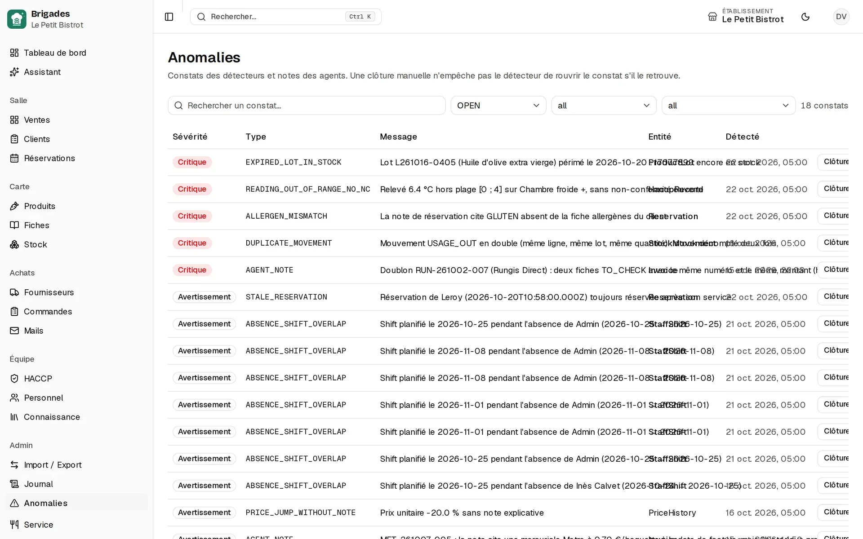Screen dimensions: 863x539
Task: Click the Journal sidebar icon
Action: (x=14, y=484)
